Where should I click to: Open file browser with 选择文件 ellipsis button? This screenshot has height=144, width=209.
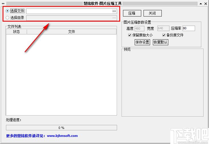pyautogui.click(x=114, y=11)
